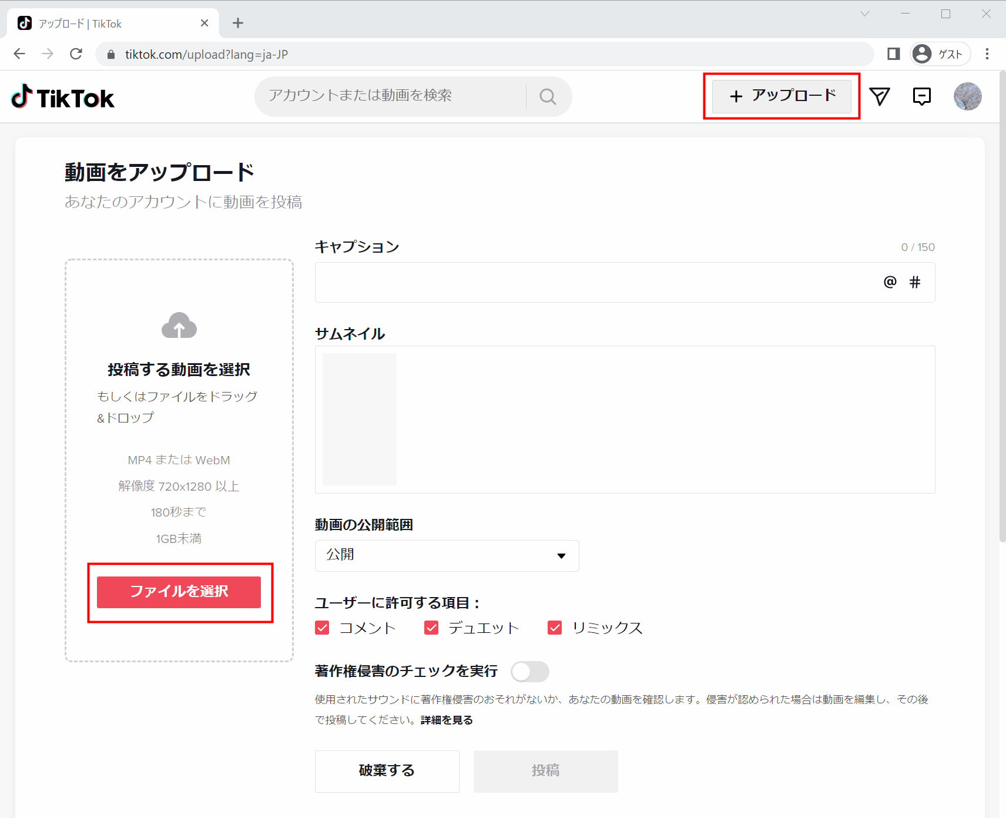This screenshot has width=1006, height=818.
Task: Go back with the browser back arrow
Action: click(x=19, y=54)
